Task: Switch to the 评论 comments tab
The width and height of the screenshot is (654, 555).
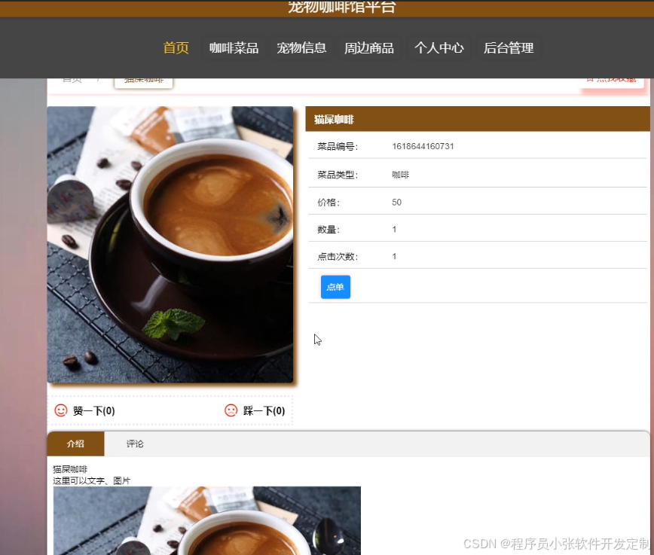Action: [x=135, y=444]
